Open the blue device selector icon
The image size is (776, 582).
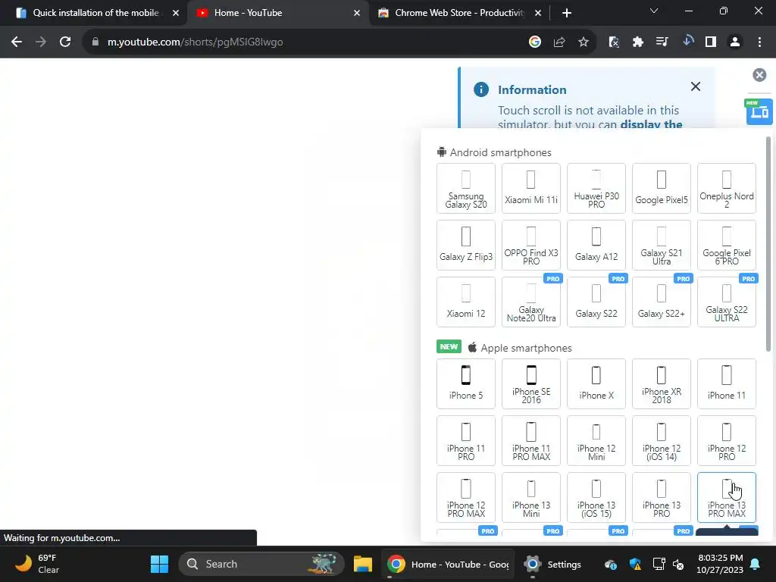[x=759, y=111]
